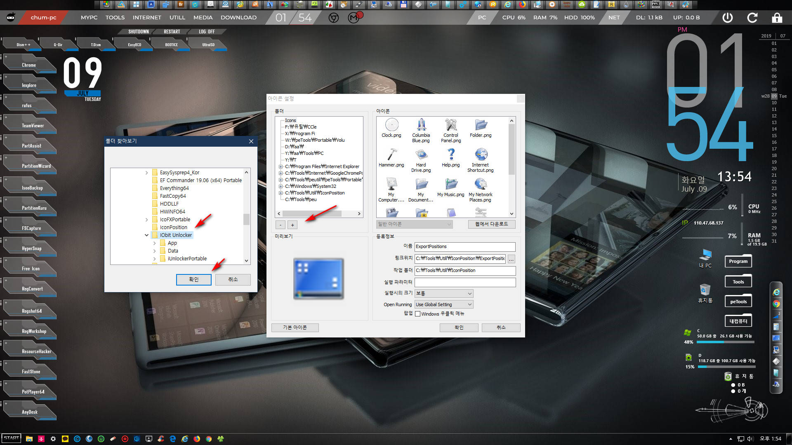Expand the EasySysprep4_Kor folder
This screenshot has width=792, height=445.
146,173
